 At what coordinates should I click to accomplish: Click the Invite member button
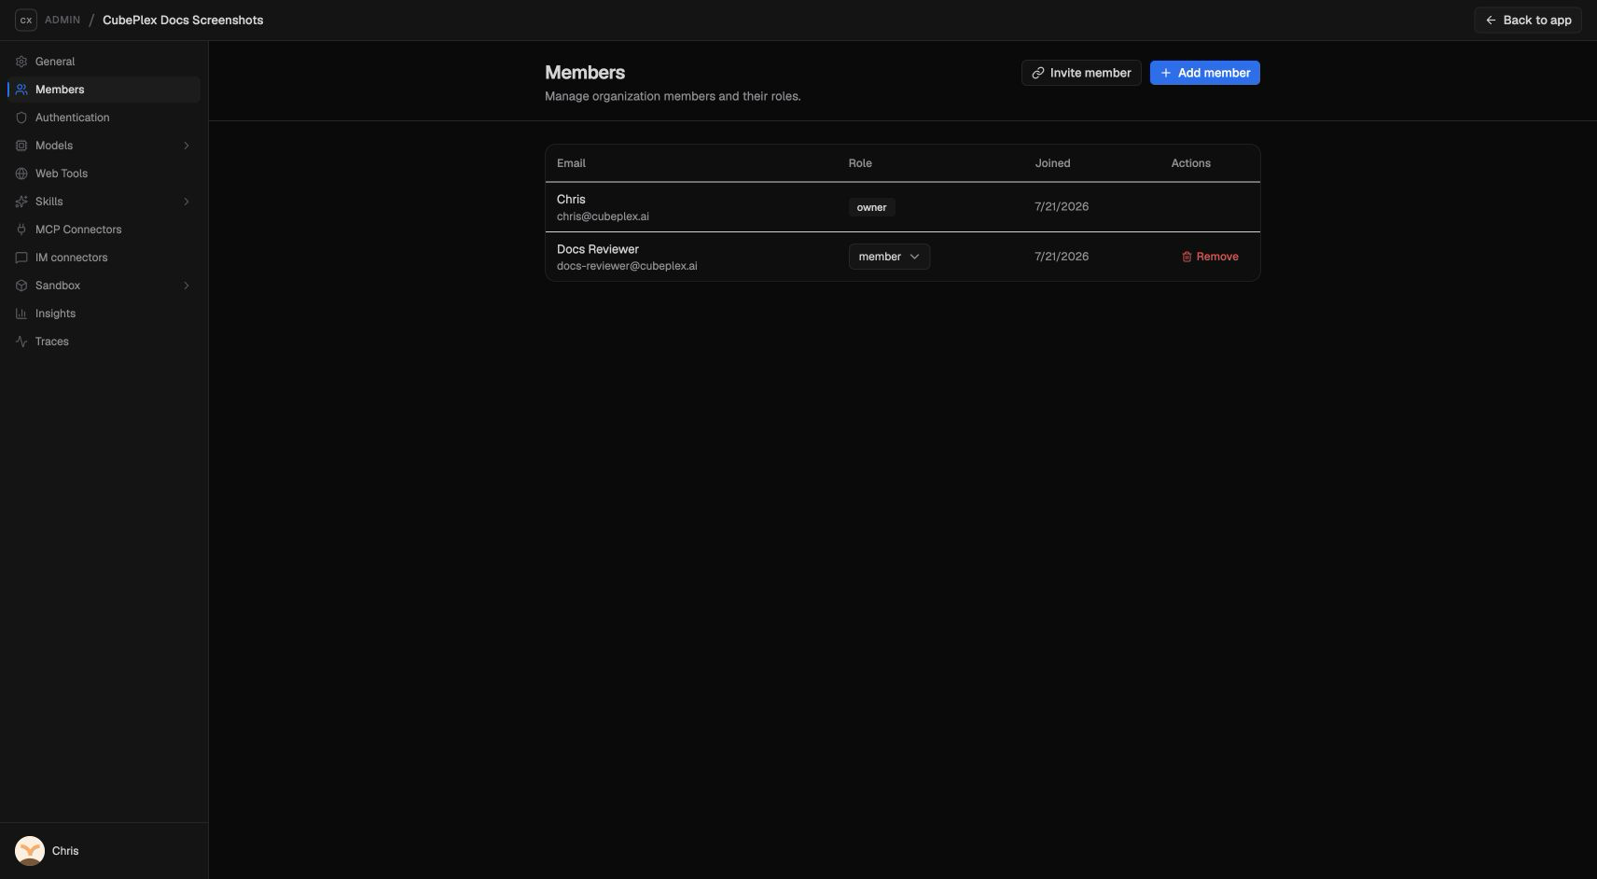tap(1081, 73)
